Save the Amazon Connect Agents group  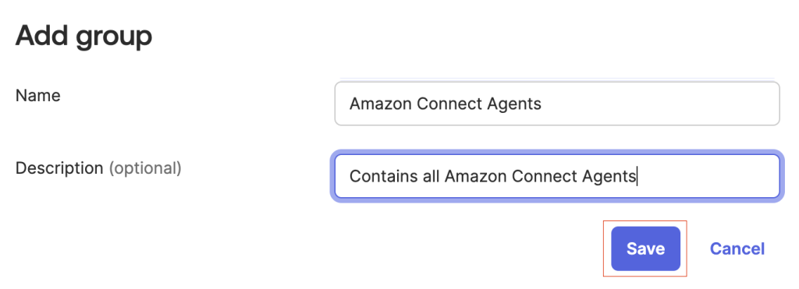(x=645, y=248)
